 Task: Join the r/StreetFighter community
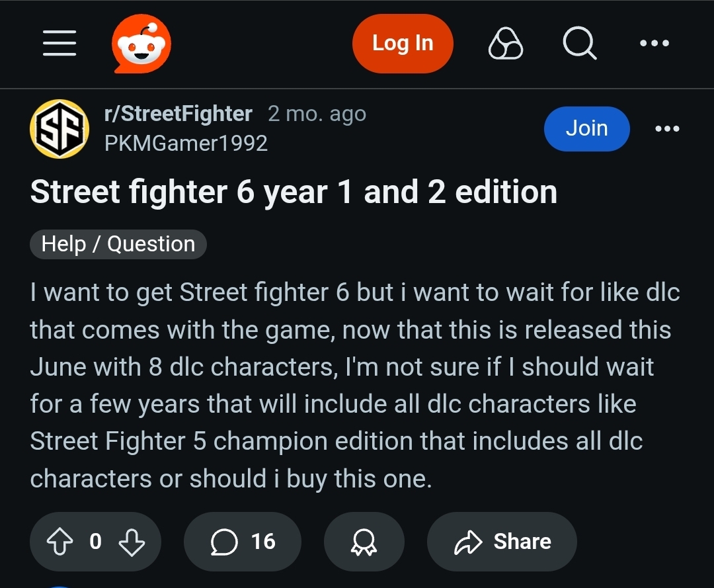pyautogui.click(x=586, y=129)
